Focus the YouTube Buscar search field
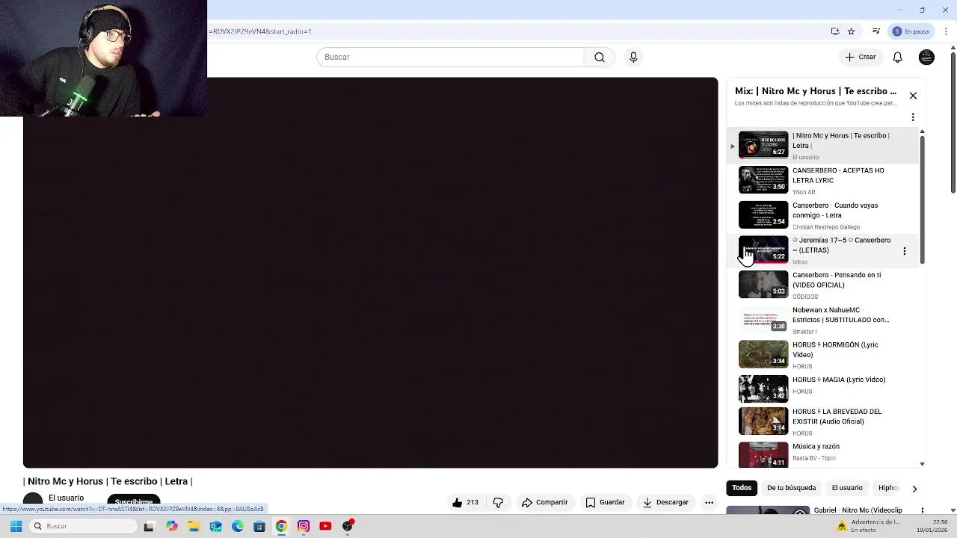Screen dimensions: 957x538 449,57
